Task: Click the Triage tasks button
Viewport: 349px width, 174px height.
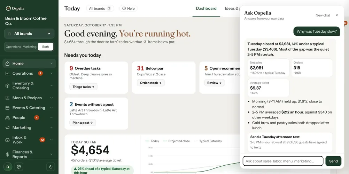Action: 83,87
